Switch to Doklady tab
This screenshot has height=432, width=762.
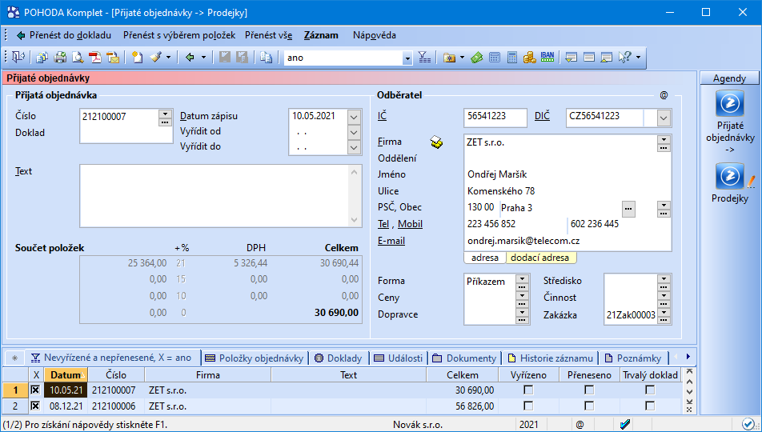pyautogui.click(x=339, y=358)
